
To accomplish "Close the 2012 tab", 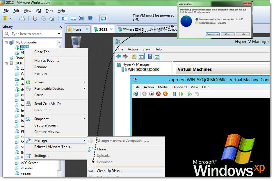I will coord(111,29).
